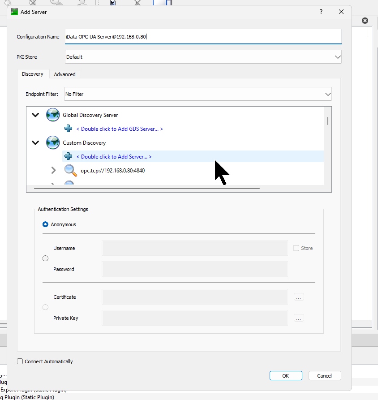Collapse the Global Discovery Server node
Screen dimensions: 378x400
coord(35,115)
